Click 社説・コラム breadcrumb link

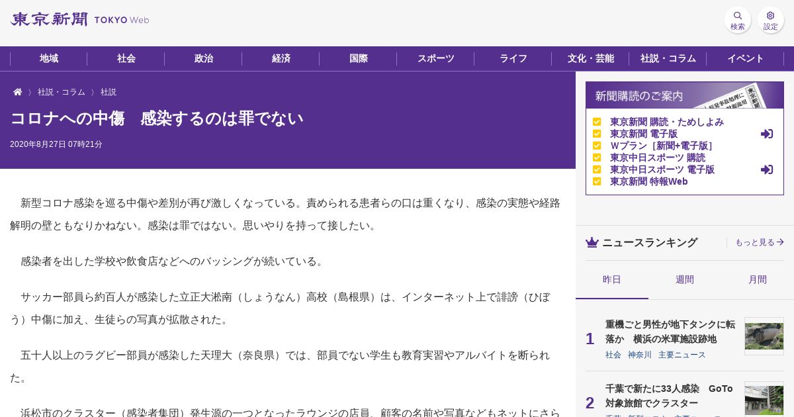(62, 92)
